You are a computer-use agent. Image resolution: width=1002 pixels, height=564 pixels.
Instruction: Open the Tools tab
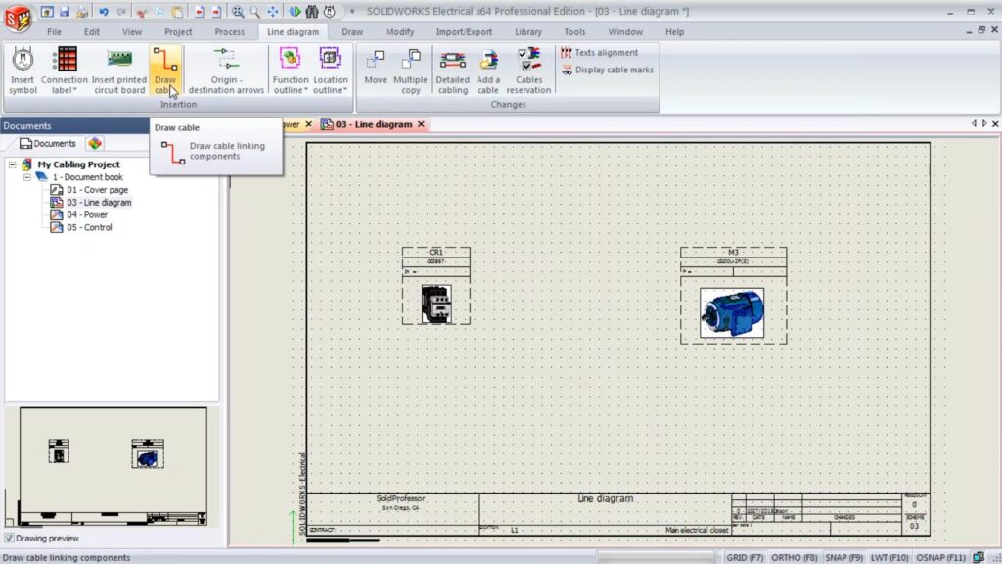[574, 32]
